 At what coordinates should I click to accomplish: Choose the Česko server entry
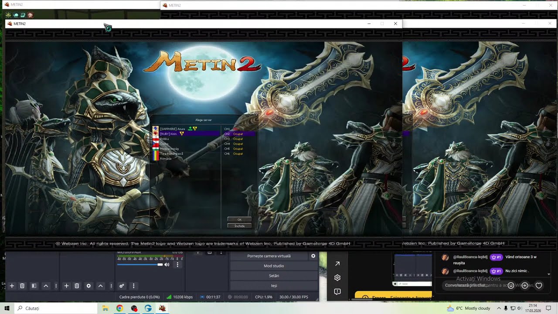tap(186, 143)
